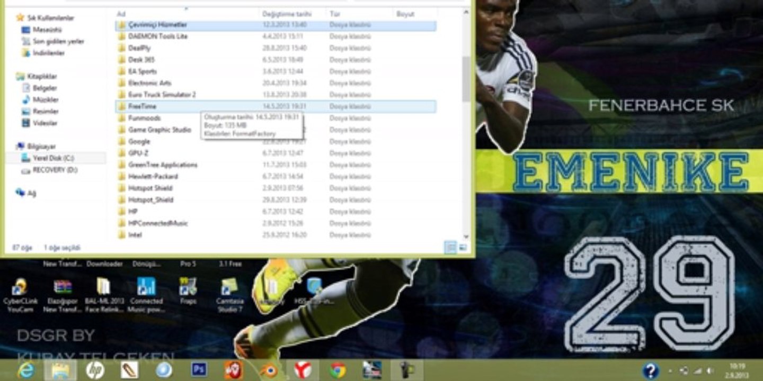Show hidden system tray icons

pyautogui.click(x=670, y=371)
